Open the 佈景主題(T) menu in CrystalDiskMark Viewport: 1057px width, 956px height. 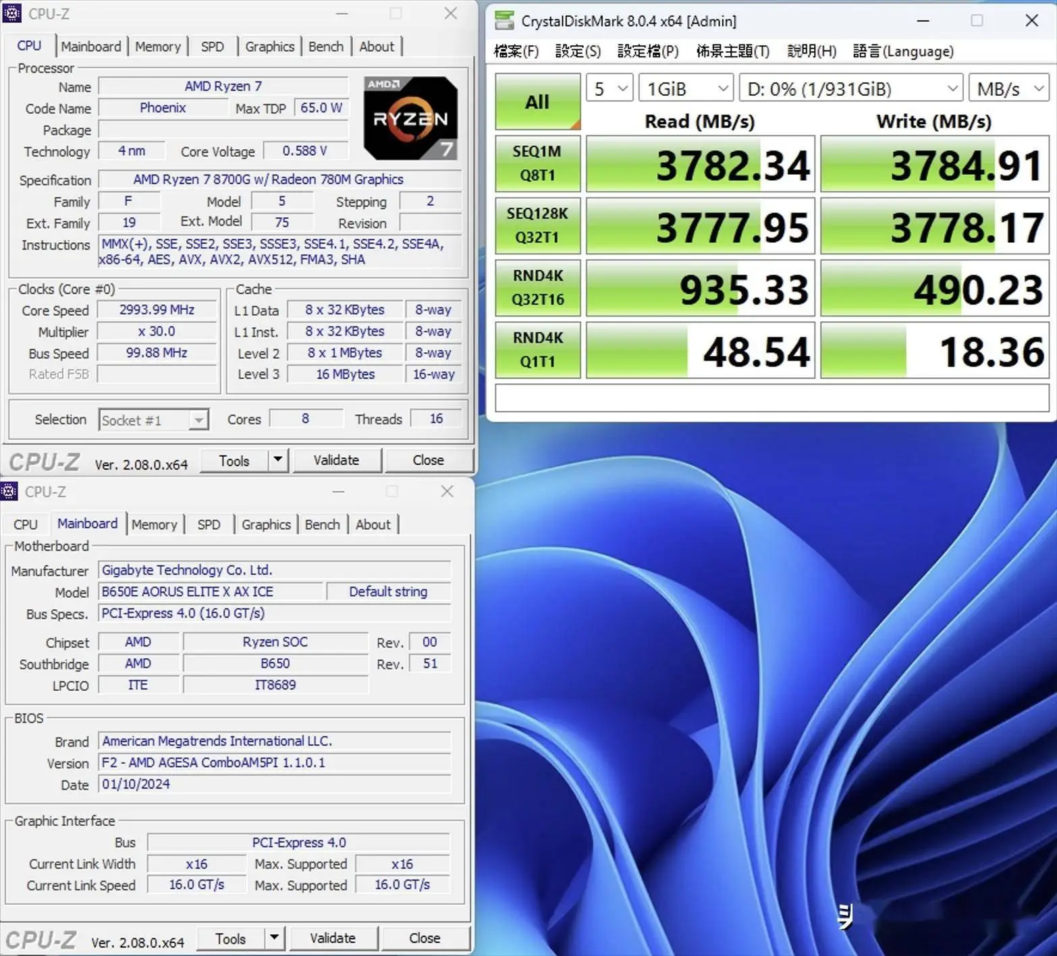click(732, 51)
